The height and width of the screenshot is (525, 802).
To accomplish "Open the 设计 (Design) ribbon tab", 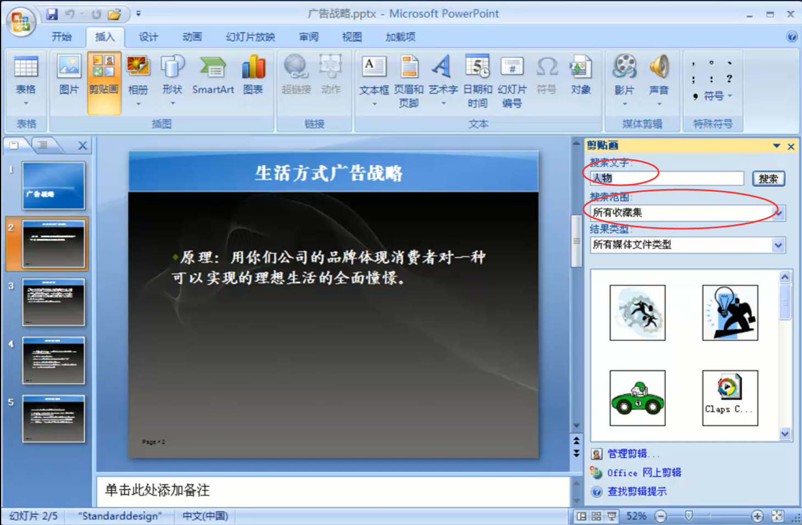I will pos(148,37).
